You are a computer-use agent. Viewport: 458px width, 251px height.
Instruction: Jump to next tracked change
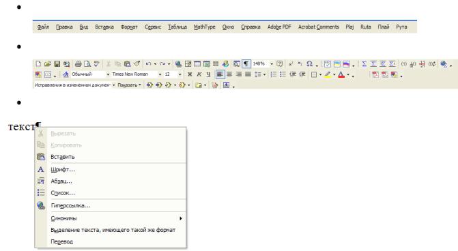tap(158, 85)
